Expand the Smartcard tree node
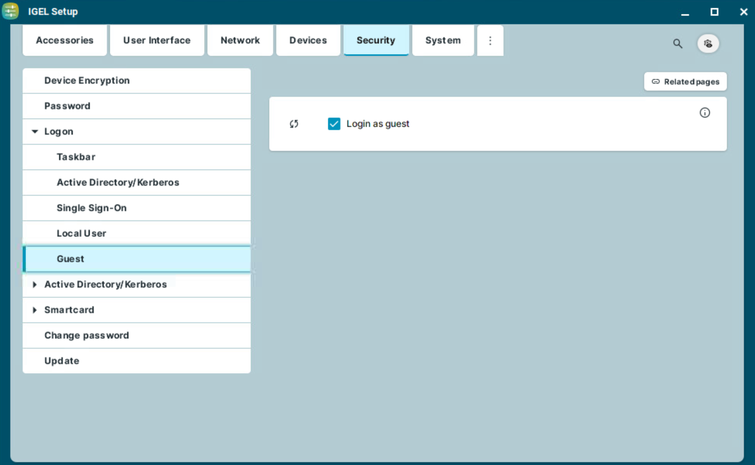The height and width of the screenshot is (465, 755). [35, 310]
